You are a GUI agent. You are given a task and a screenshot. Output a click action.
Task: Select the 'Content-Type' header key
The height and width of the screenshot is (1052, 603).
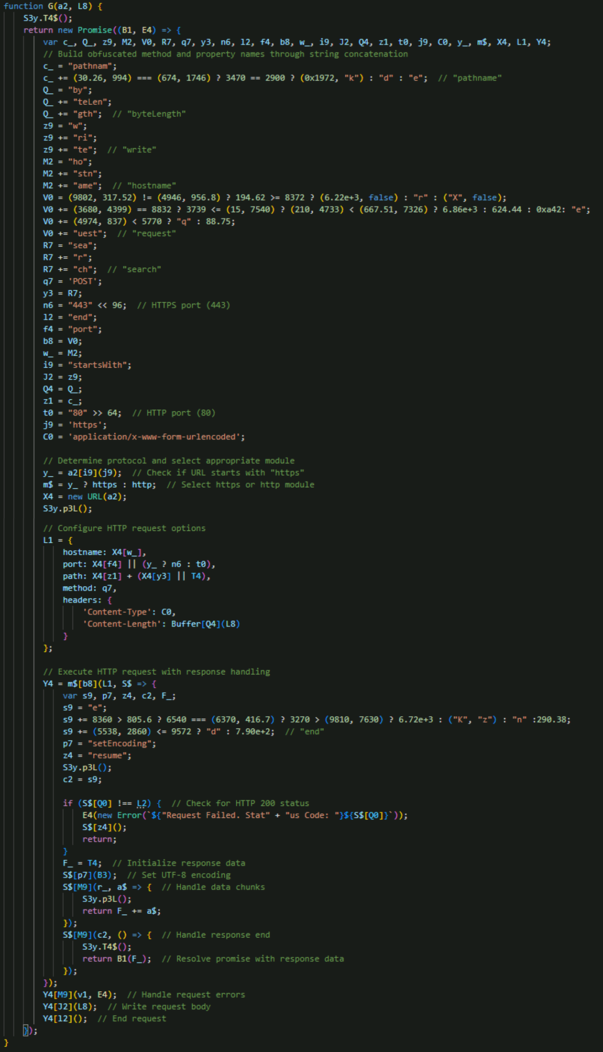109,612
